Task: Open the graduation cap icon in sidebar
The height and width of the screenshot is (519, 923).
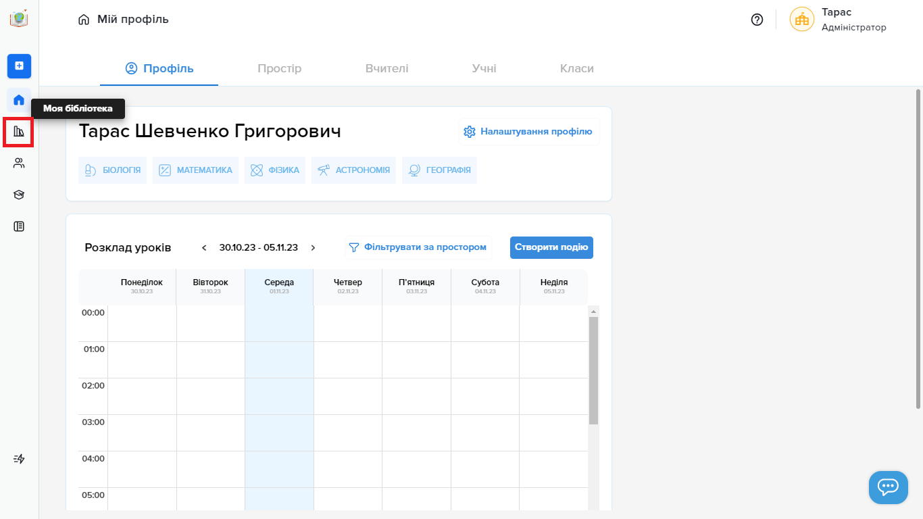Action: (x=19, y=195)
